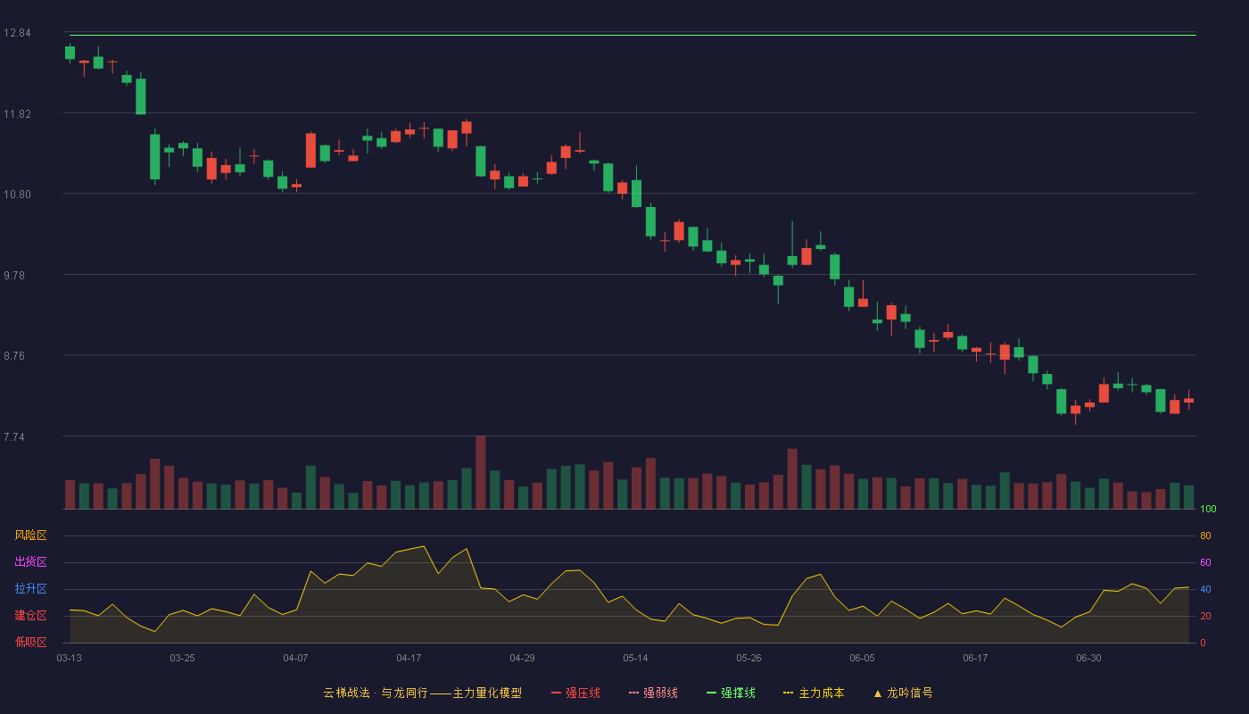Hide the 龙吟信号 legend series
Screen dimensions: 1249x714
903,693
